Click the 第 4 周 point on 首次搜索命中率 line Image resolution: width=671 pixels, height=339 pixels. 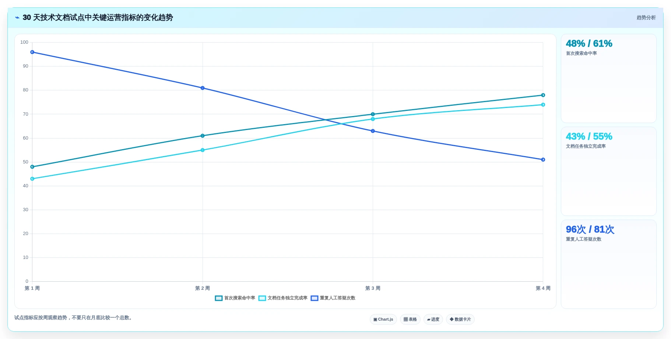(543, 95)
